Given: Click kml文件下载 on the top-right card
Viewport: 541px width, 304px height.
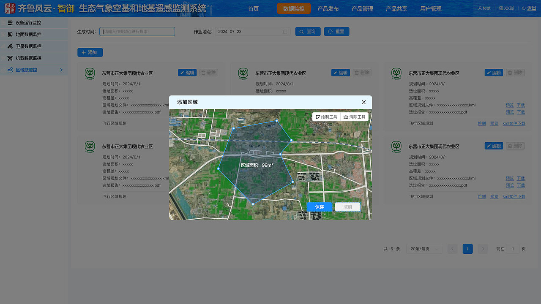Looking at the screenshot, I should pos(514,124).
